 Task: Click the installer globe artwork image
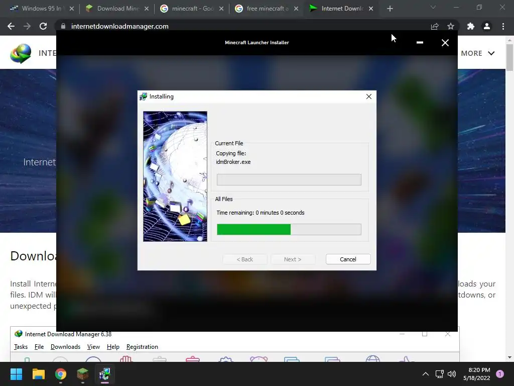click(175, 176)
